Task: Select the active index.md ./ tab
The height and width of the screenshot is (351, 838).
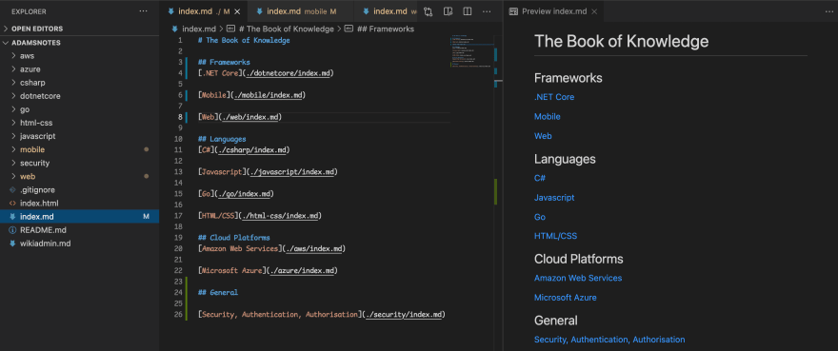Action: click(203, 11)
